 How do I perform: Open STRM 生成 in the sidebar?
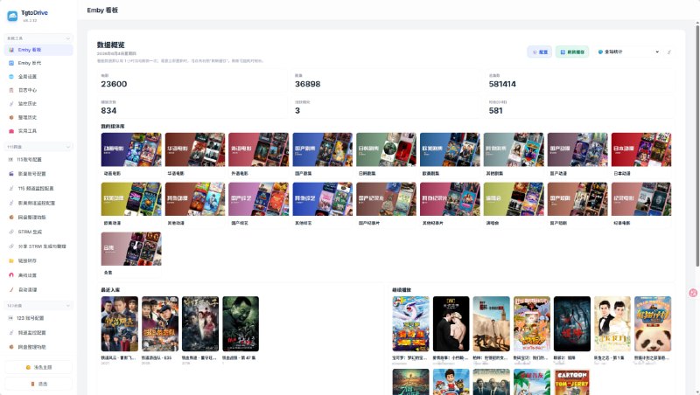pyautogui.click(x=38, y=232)
